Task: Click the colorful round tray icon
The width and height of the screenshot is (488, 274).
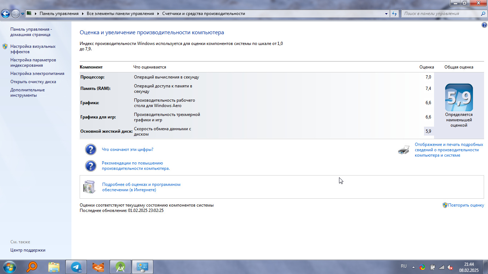Action: coord(422,267)
